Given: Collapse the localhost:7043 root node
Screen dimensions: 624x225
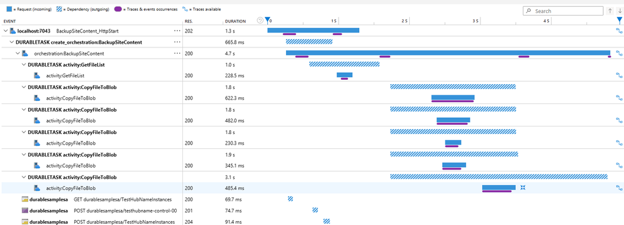Looking at the screenshot, I should 5,31.
